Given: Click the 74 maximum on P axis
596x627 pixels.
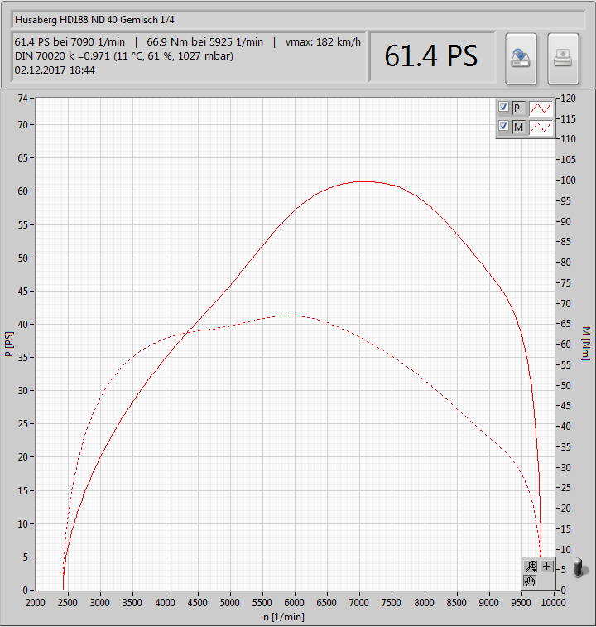Looking at the screenshot, I should pos(23,99).
